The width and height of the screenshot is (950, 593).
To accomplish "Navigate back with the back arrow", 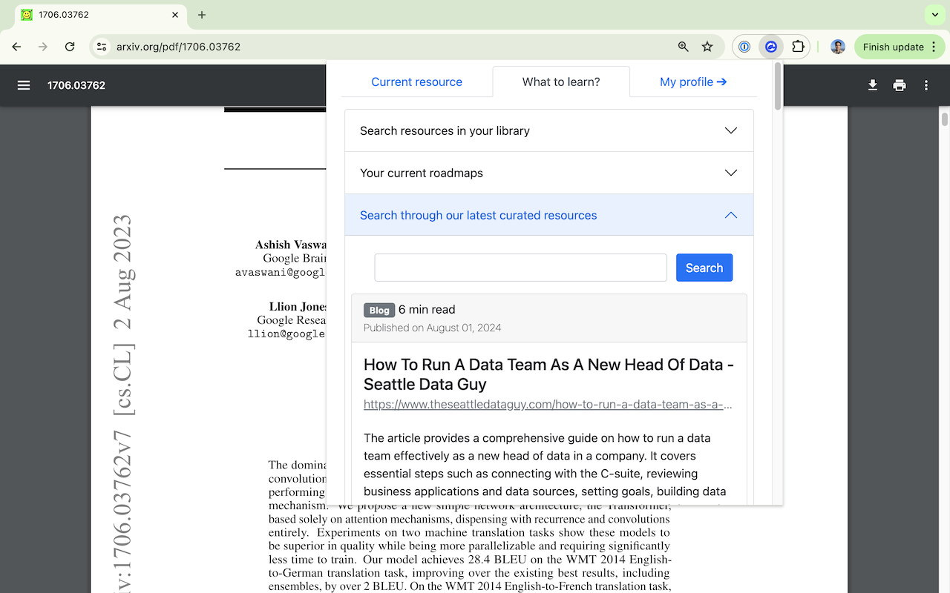I will pyautogui.click(x=16, y=46).
